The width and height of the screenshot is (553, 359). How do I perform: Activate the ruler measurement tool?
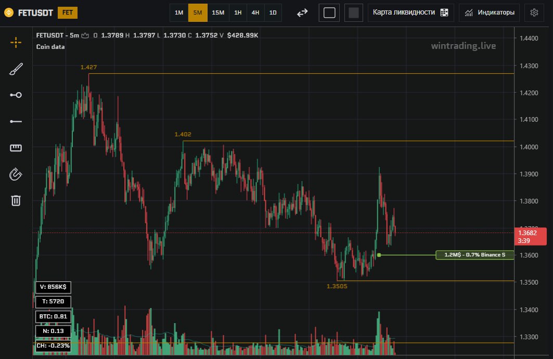[16, 148]
